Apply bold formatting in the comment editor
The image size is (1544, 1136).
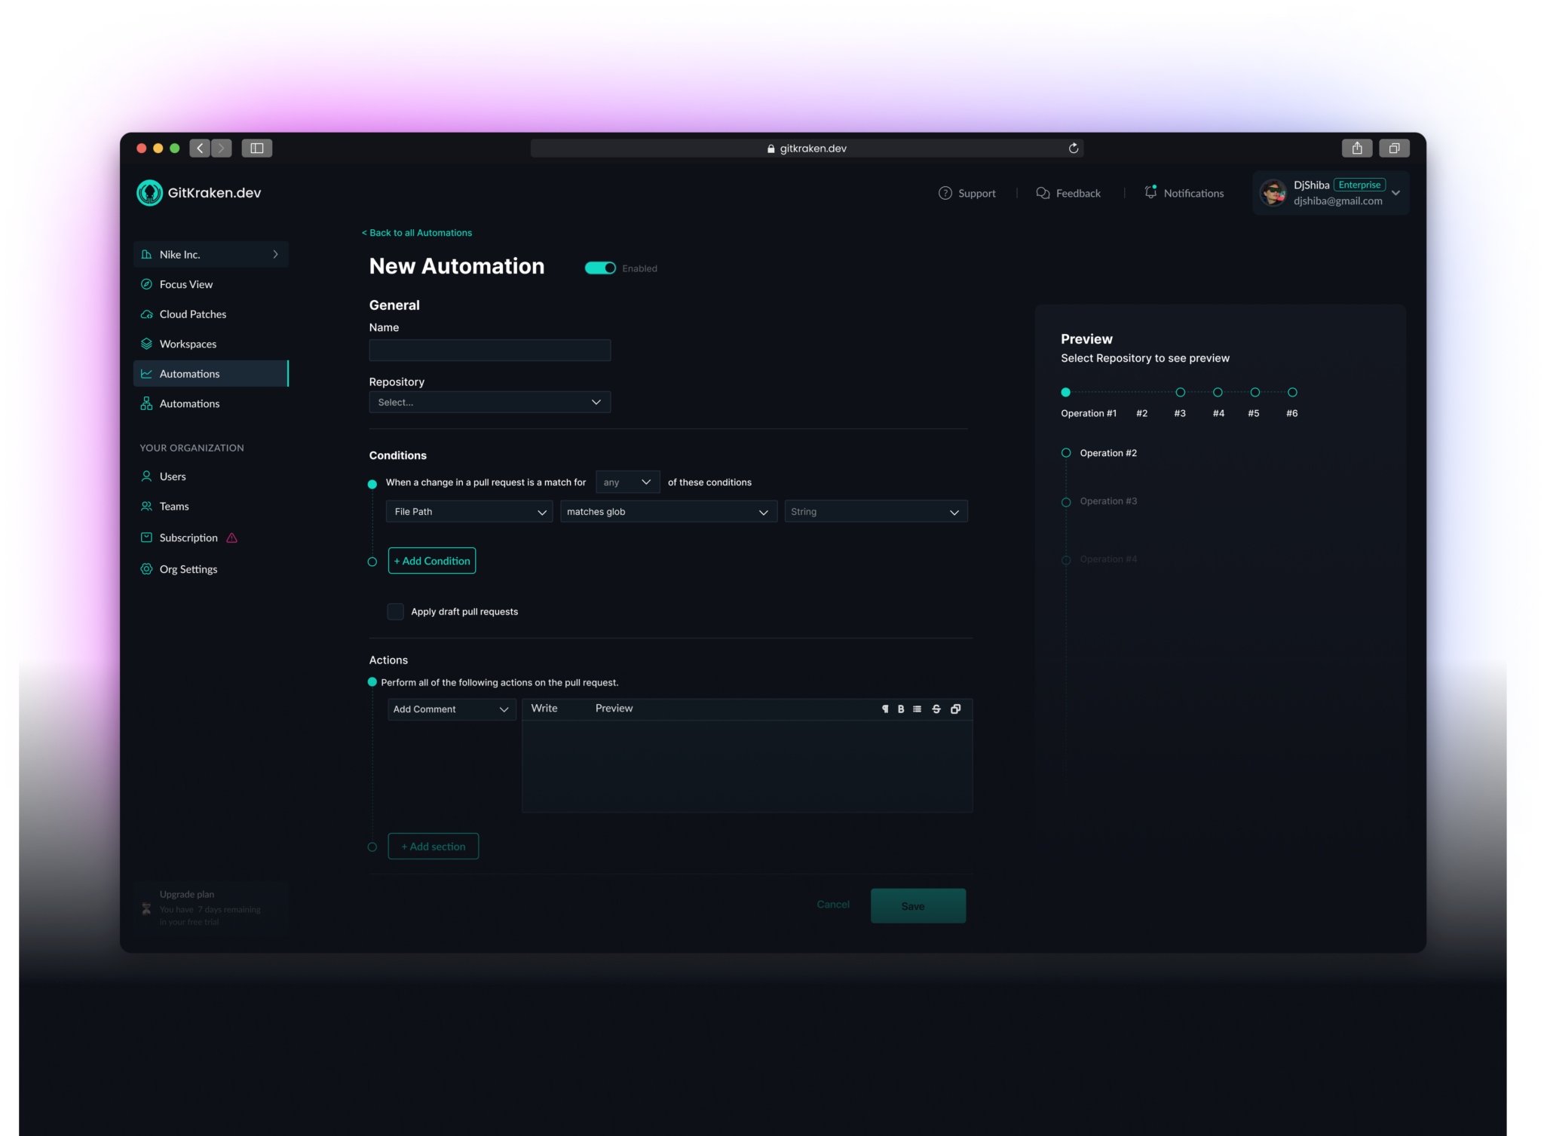[x=900, y=709]
